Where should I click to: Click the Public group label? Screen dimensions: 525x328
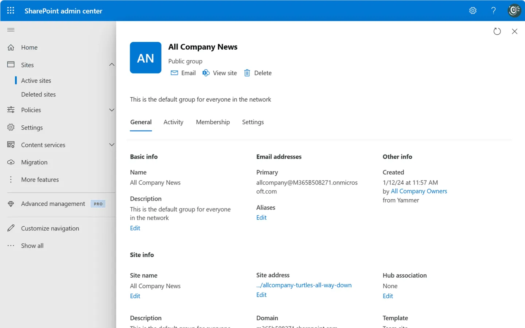click(x=185, y=61)
